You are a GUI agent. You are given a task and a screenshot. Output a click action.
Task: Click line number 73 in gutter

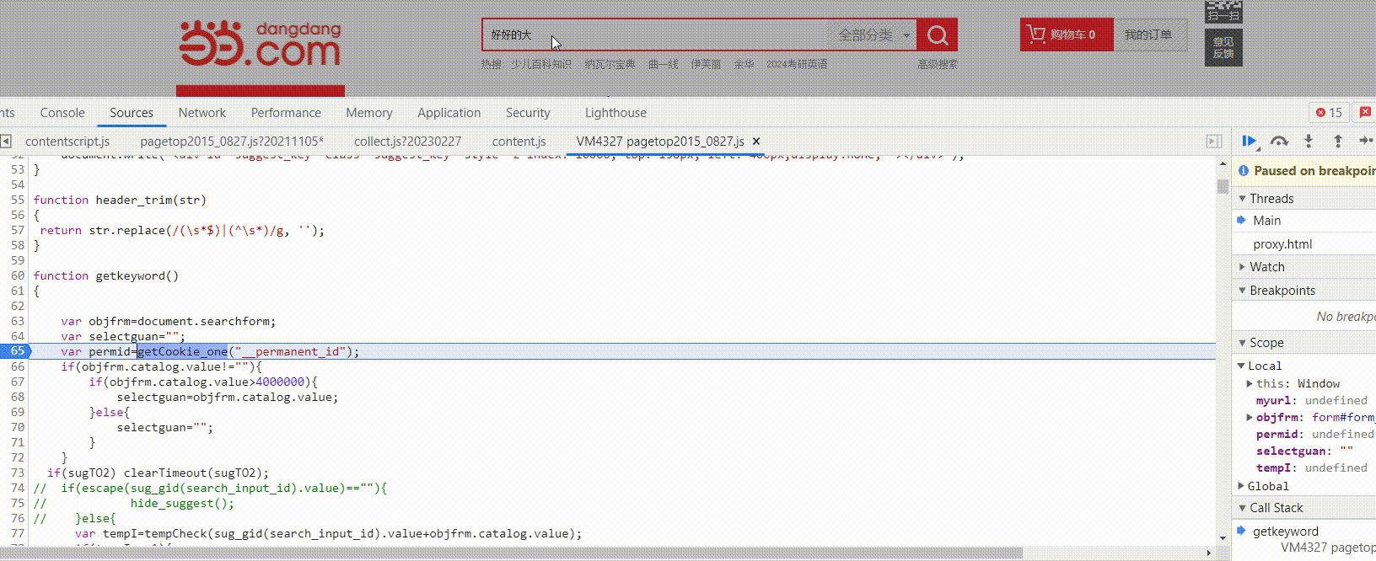(18, 473)
